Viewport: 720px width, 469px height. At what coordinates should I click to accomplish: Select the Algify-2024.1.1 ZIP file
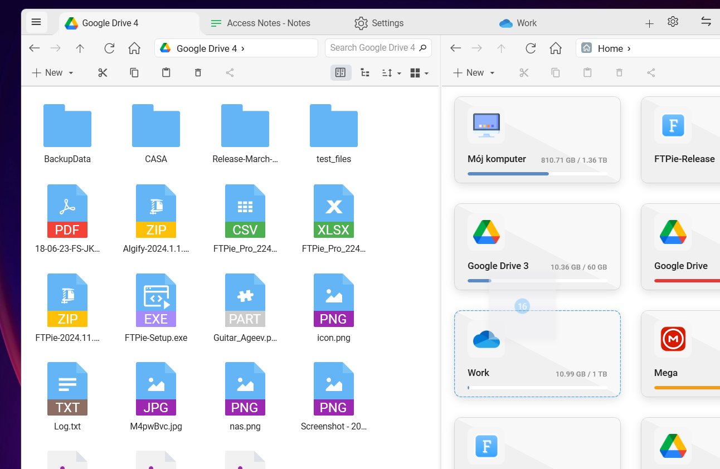[x=156, y=219]
